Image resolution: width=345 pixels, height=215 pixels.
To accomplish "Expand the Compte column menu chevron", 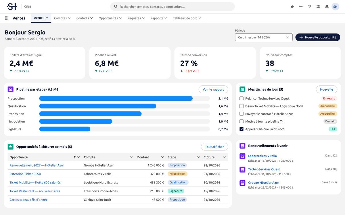I will coord(131,157).
